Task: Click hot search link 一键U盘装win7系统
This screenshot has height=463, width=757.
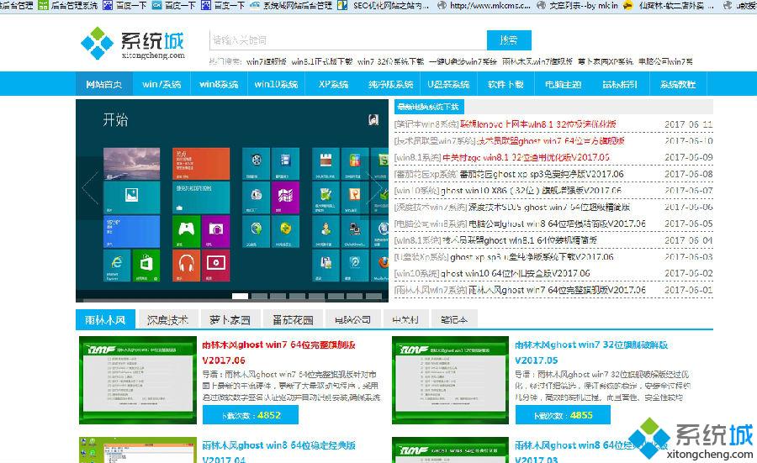Action: (463, 61)
